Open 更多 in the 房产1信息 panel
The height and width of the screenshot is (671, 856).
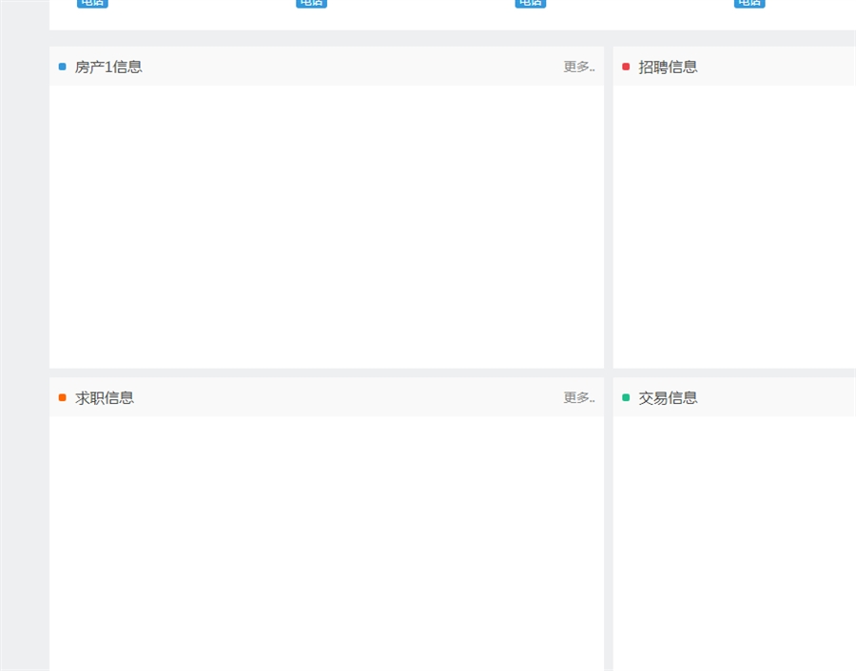coord(578,67)
